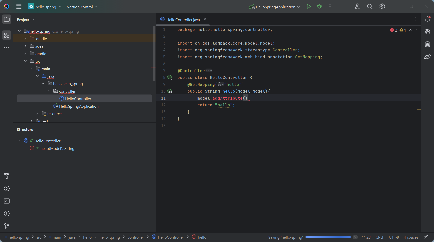
Task: Click the project tree vertical scrollbar
Action: tap(154, 53)
